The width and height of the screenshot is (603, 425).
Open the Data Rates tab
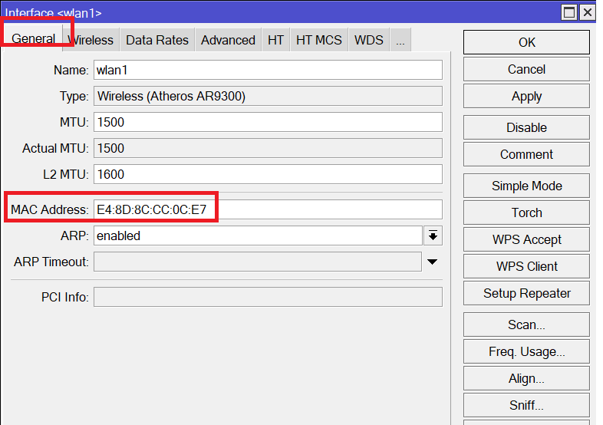[x=157, y=40]
